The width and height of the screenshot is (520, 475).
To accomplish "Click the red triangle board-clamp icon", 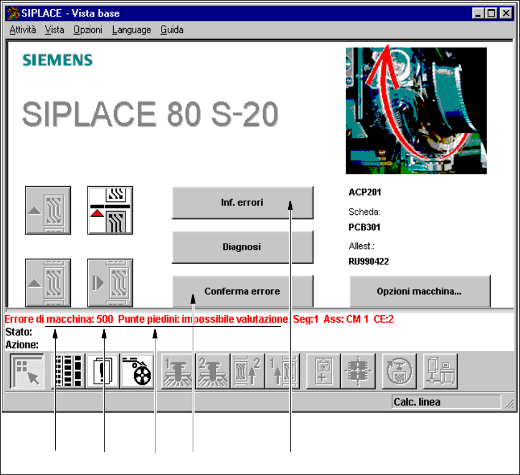I will 110,210.
